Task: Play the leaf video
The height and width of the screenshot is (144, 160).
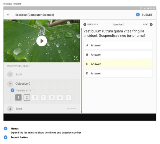Action: (42, 41)
